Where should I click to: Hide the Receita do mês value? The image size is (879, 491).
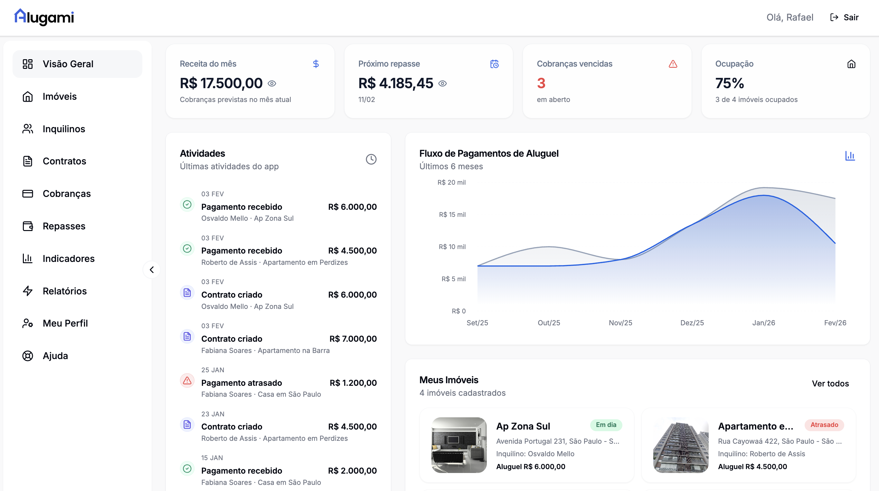coord(272,84)
